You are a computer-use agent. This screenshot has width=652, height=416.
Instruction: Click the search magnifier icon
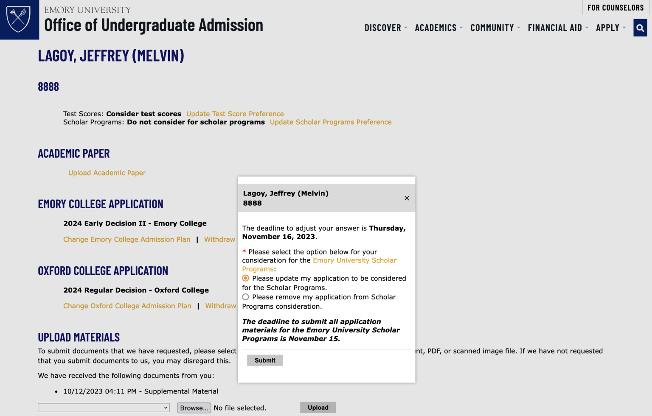coord(640,28)
